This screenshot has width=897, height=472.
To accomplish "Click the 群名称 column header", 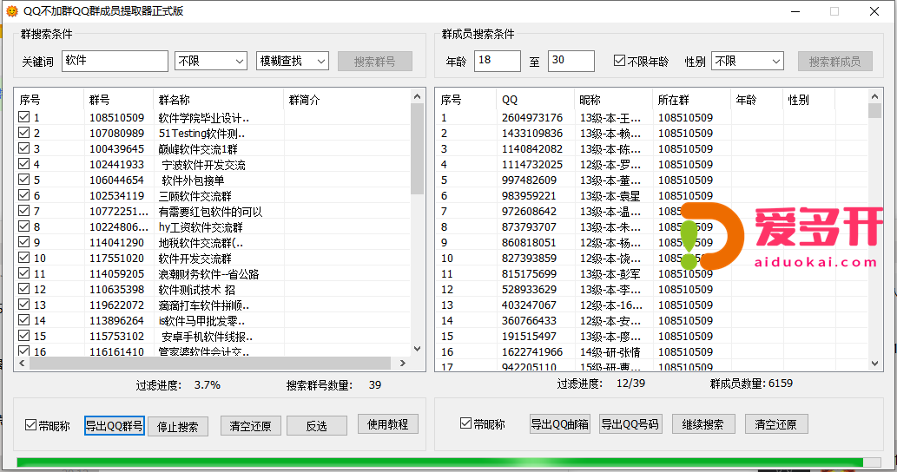I will coord(218,100).
